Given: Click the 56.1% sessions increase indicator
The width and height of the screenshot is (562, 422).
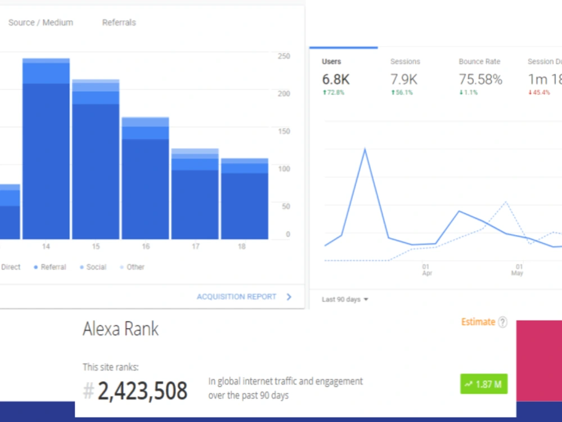Looking at the screenshot, I should coord(402,93).
